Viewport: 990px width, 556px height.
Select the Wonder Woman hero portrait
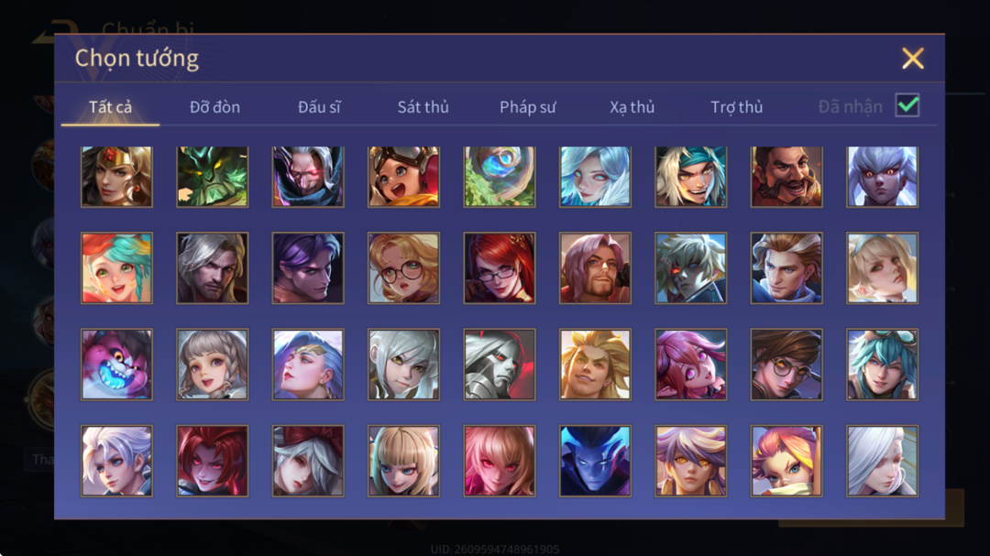tap(116, 177)
